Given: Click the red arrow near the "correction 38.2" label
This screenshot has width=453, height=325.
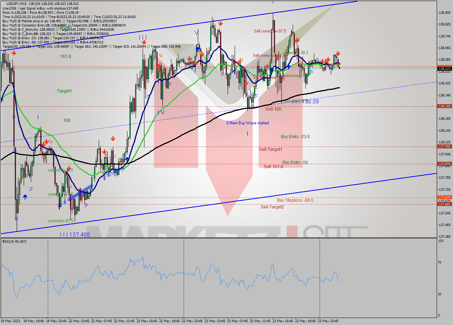Looking at the screenshot, I should 297,40.
